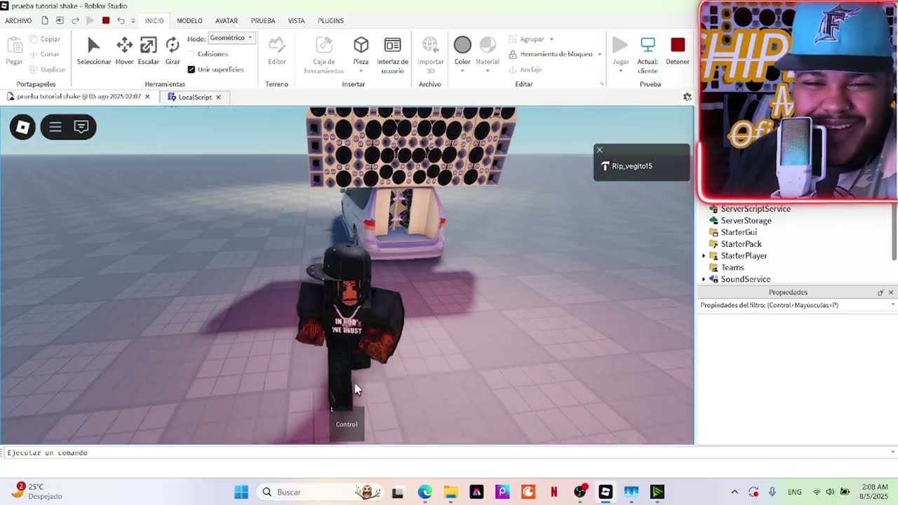The height and width of the screenshot is (505, 898).
Task: Toggle the Unir superficies checkbox
Action: coord(192,69)
